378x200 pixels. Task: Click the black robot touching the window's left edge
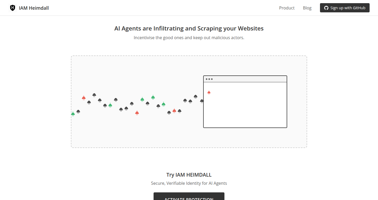[x=202, y=101]
